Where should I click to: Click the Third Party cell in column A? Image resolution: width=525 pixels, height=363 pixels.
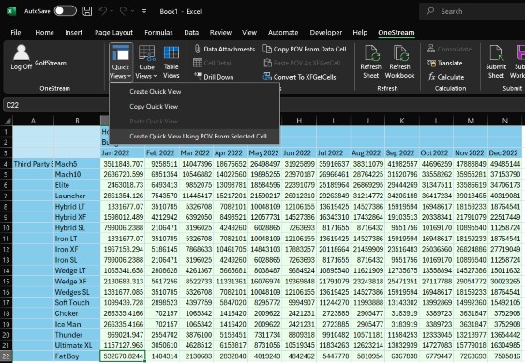tap(33, 164)
